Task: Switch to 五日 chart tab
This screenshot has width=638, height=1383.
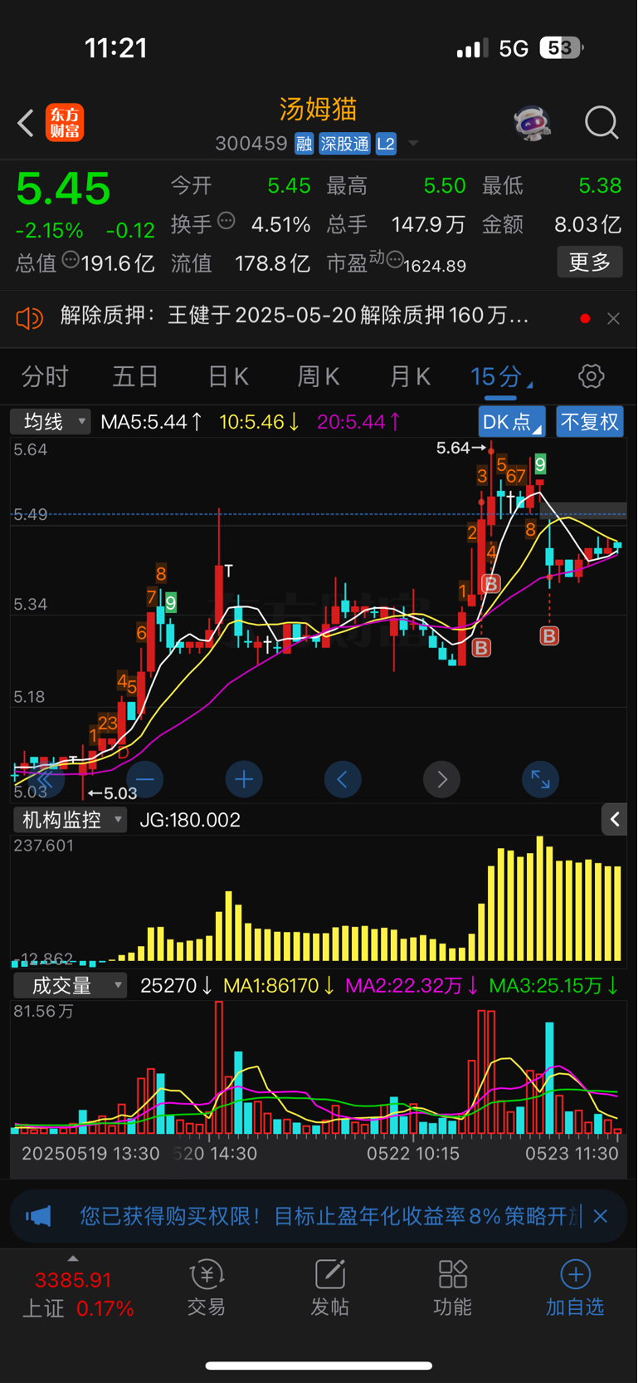Action: (x=135, y=377)
